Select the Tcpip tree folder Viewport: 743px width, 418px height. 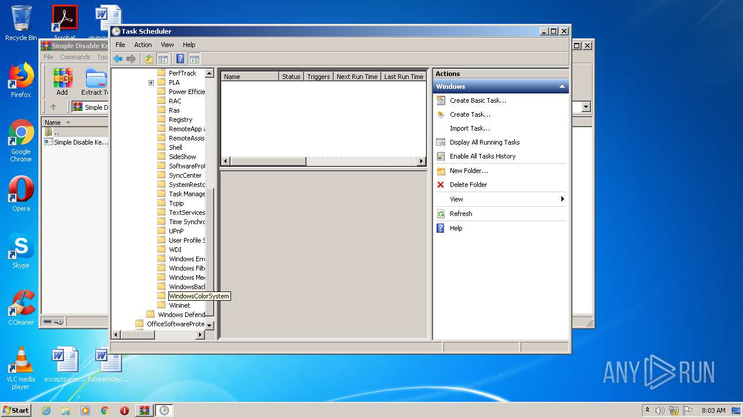176,203
